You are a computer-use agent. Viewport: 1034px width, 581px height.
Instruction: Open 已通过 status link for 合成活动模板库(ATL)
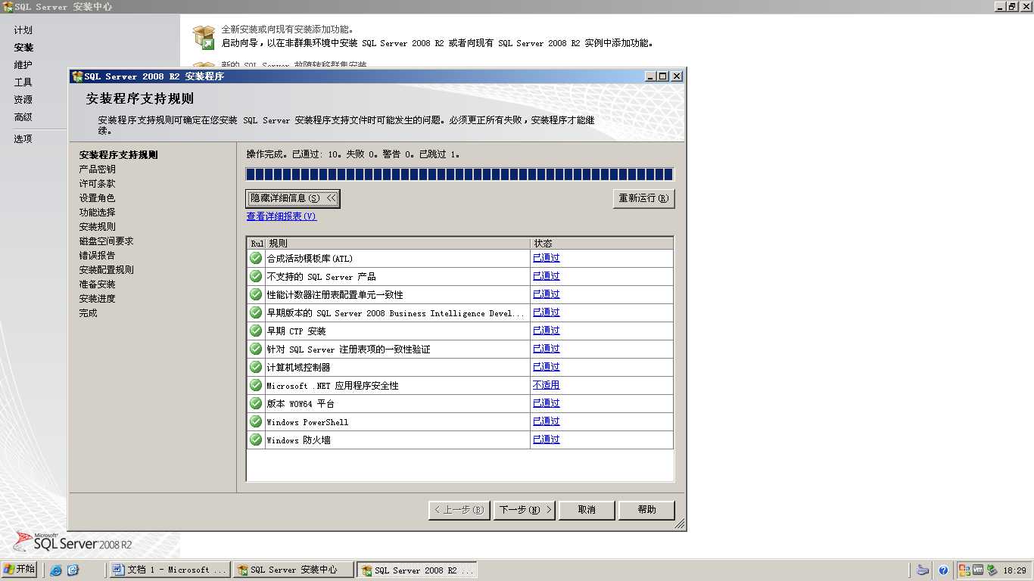[x=547, y=258]
